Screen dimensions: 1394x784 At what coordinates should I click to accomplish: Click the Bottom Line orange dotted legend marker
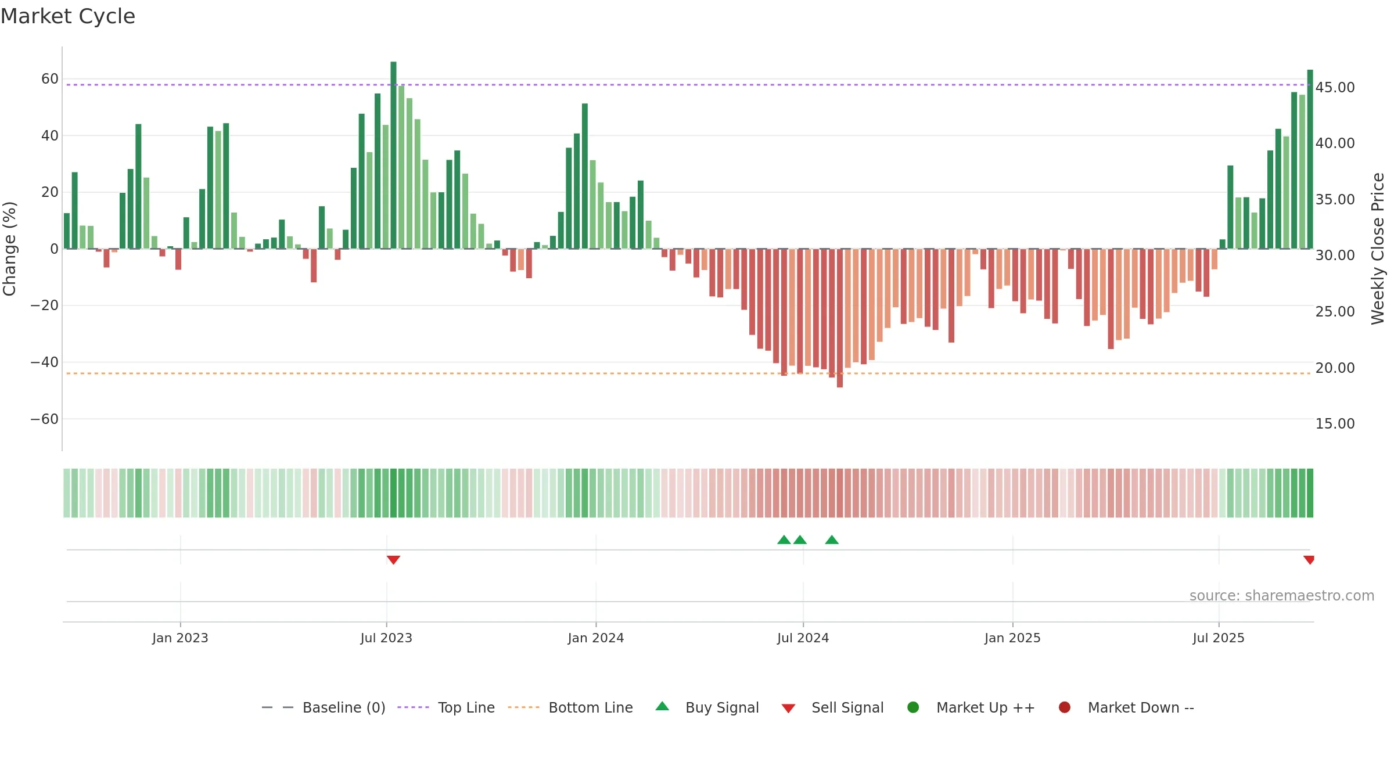[523, 707]
